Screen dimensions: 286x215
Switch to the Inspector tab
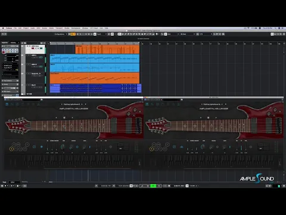click(5, 42)
